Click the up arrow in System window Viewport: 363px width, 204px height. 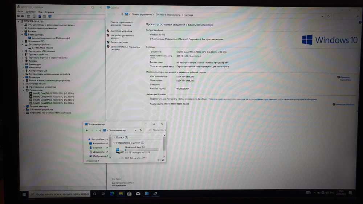[122, 14]
